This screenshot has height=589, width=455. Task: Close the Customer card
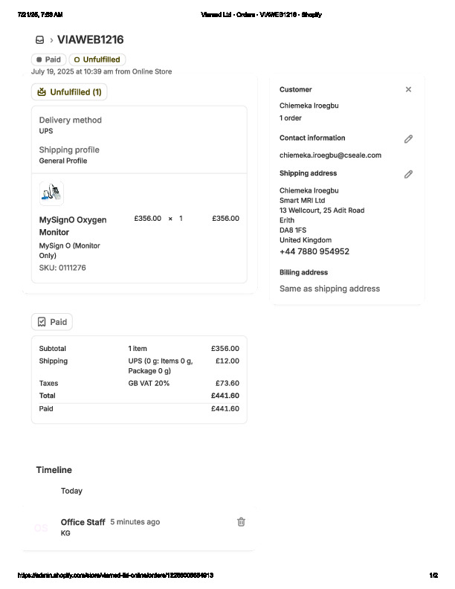408,89
